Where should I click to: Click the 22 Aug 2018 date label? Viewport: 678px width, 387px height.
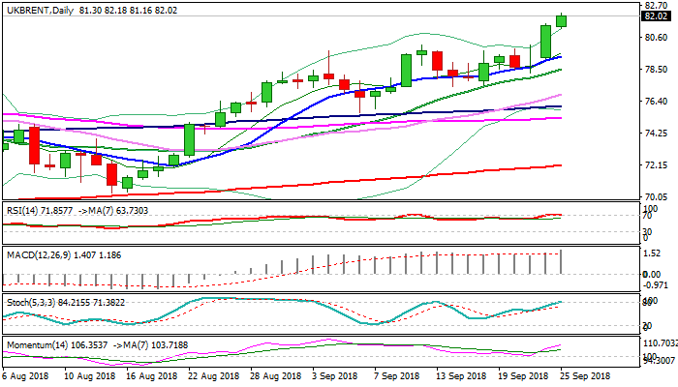[x=212, y=374]
